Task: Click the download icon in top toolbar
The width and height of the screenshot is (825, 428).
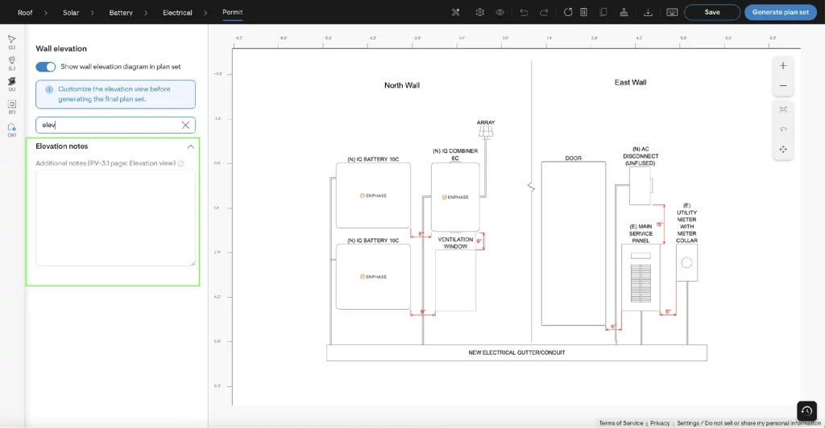Action: pos(649,12)
